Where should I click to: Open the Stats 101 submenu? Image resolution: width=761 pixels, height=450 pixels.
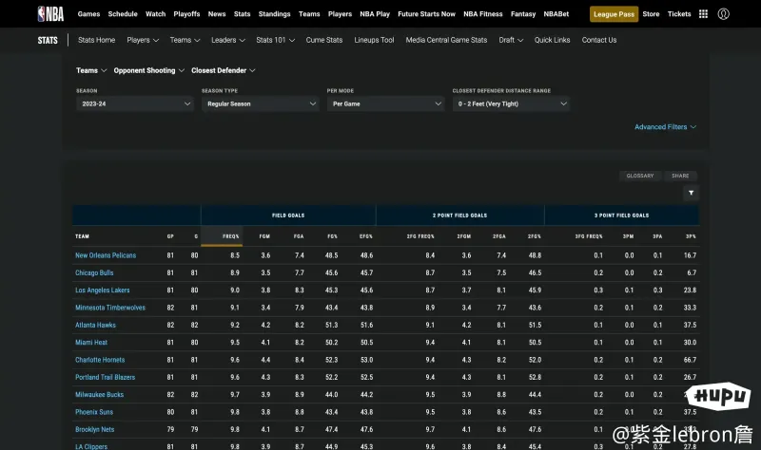point(275,40)
